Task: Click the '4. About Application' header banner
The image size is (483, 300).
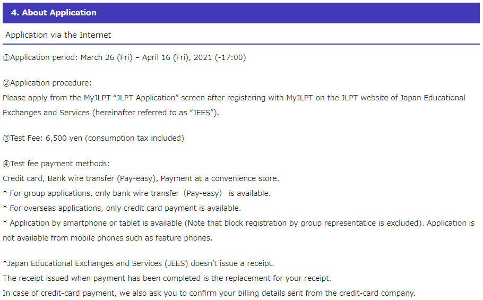Action: tap(241, 13)
